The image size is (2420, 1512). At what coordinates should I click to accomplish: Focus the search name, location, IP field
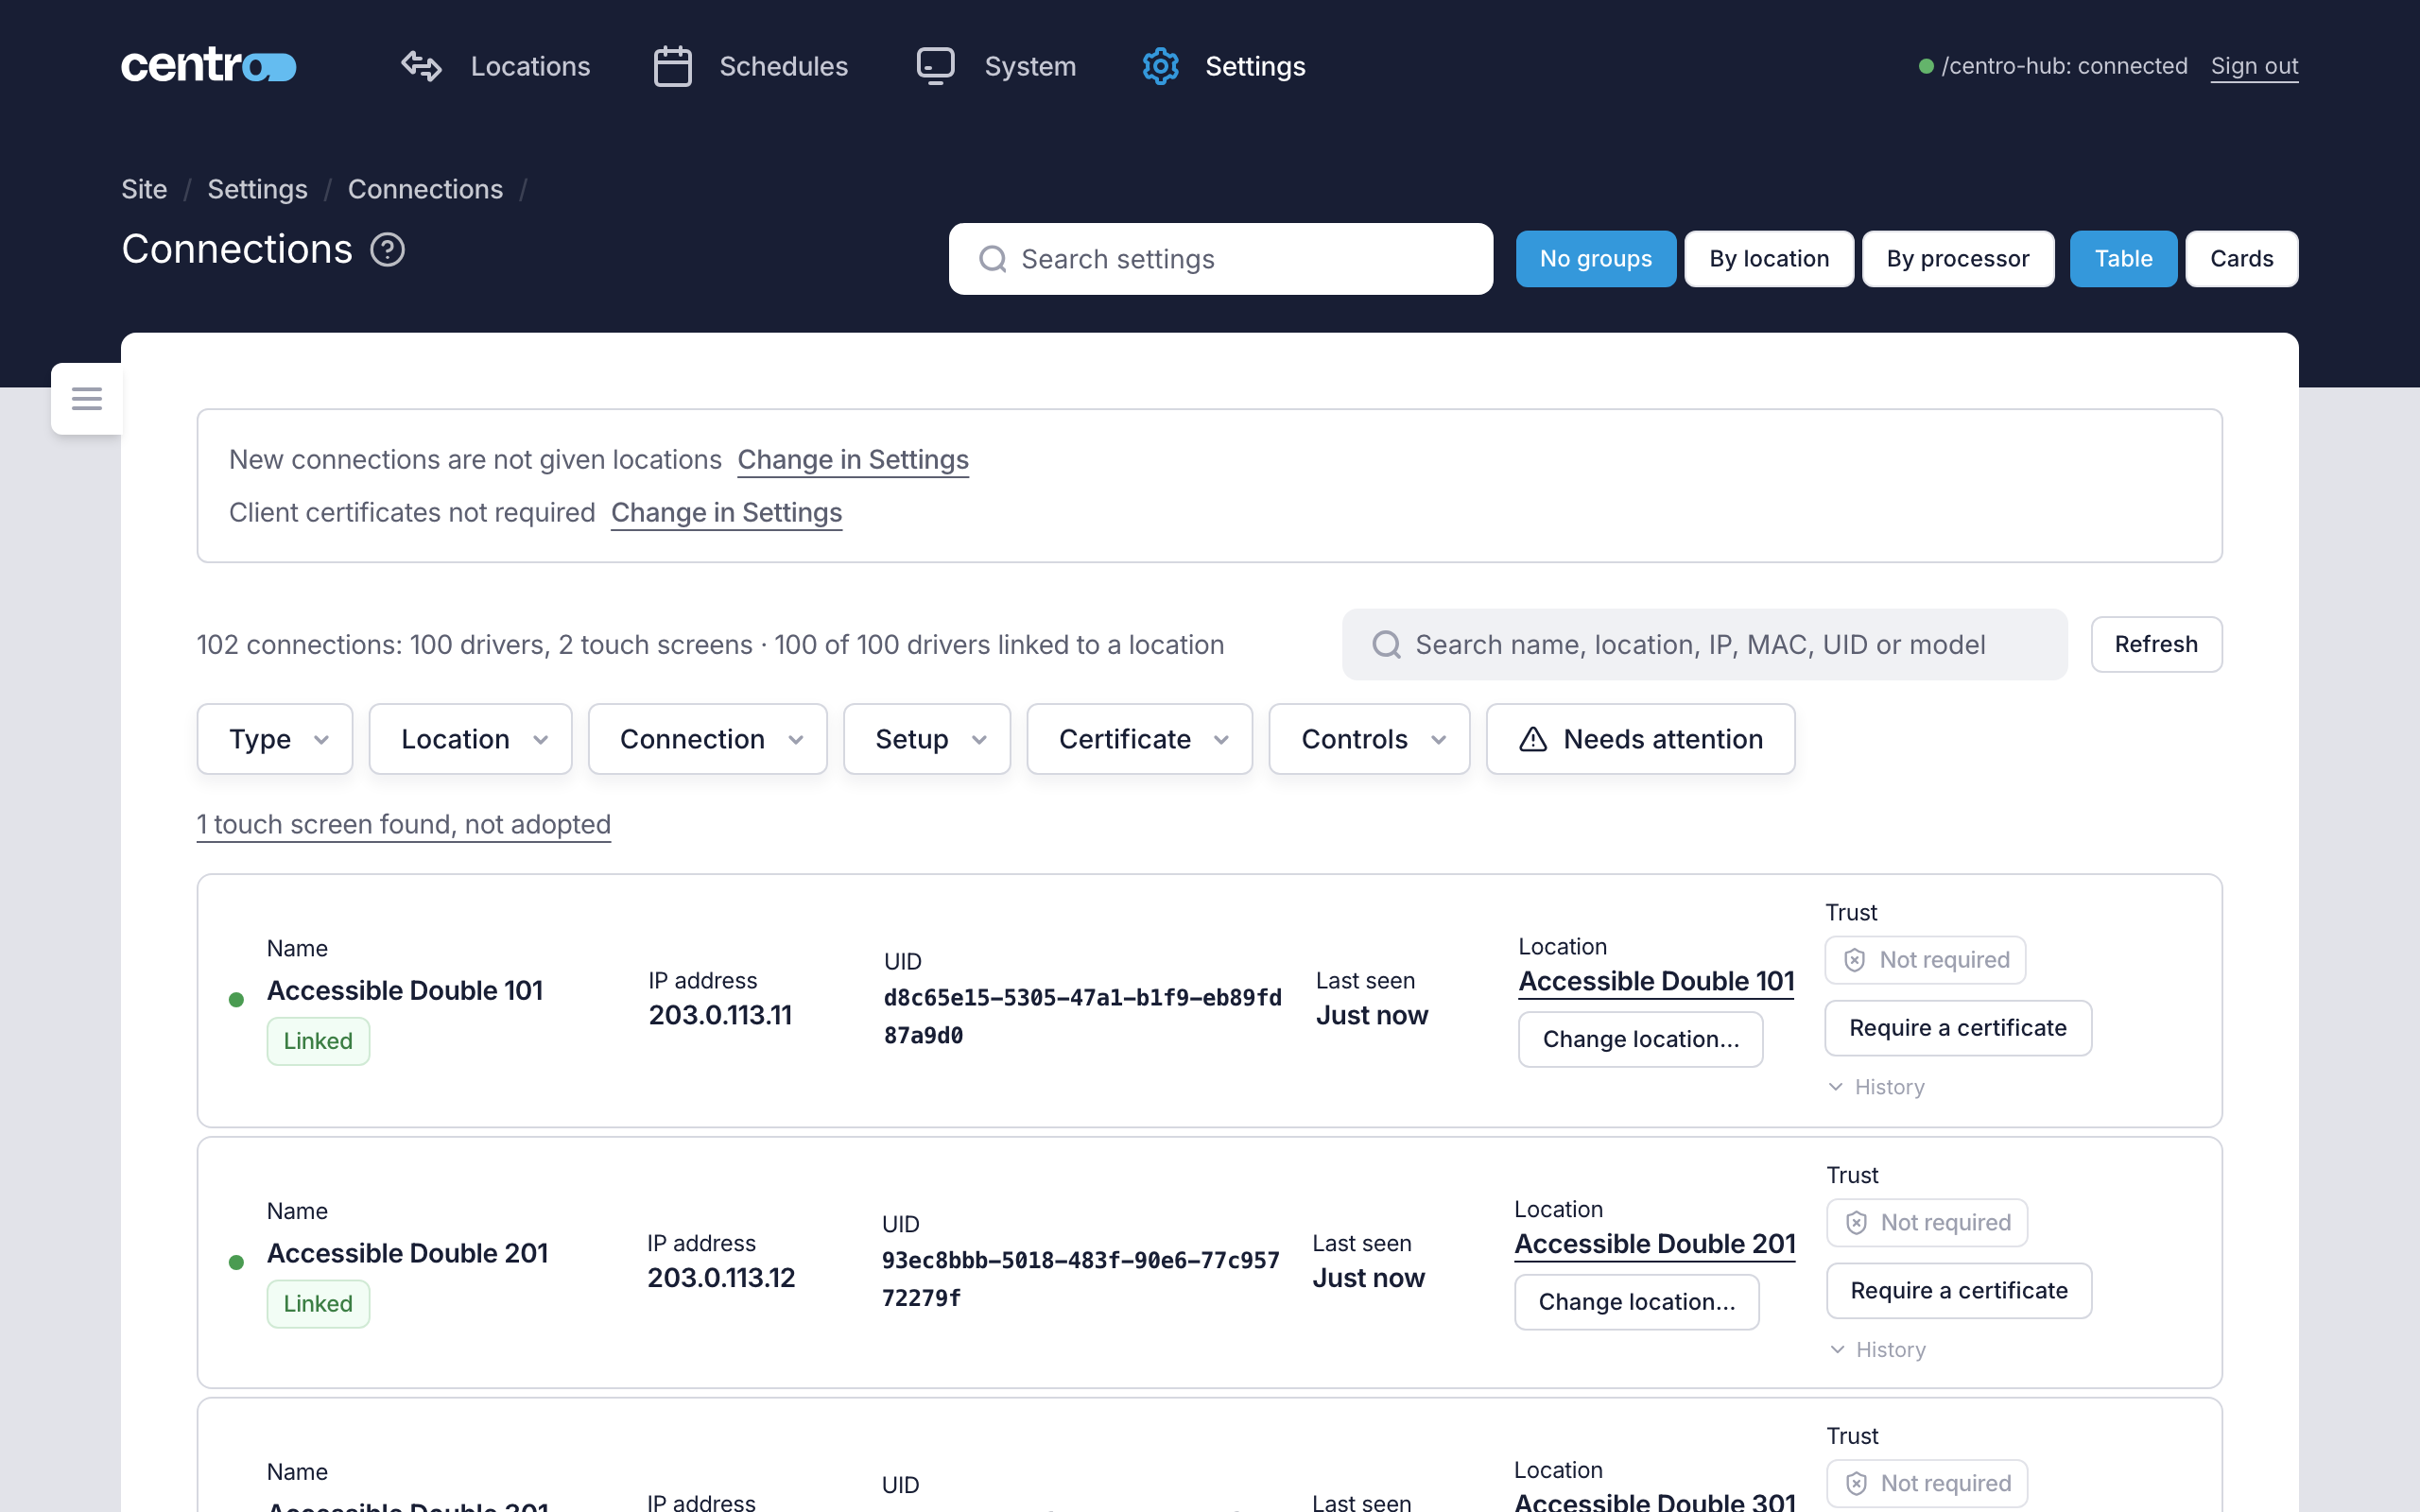pyautogui.click(x=1704, y=644)
